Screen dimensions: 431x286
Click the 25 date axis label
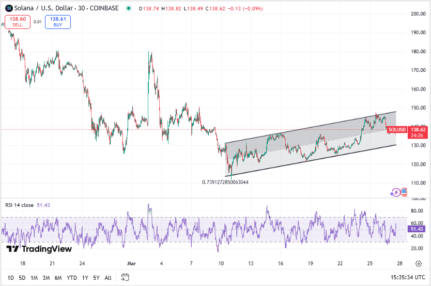tap(370, 263)
